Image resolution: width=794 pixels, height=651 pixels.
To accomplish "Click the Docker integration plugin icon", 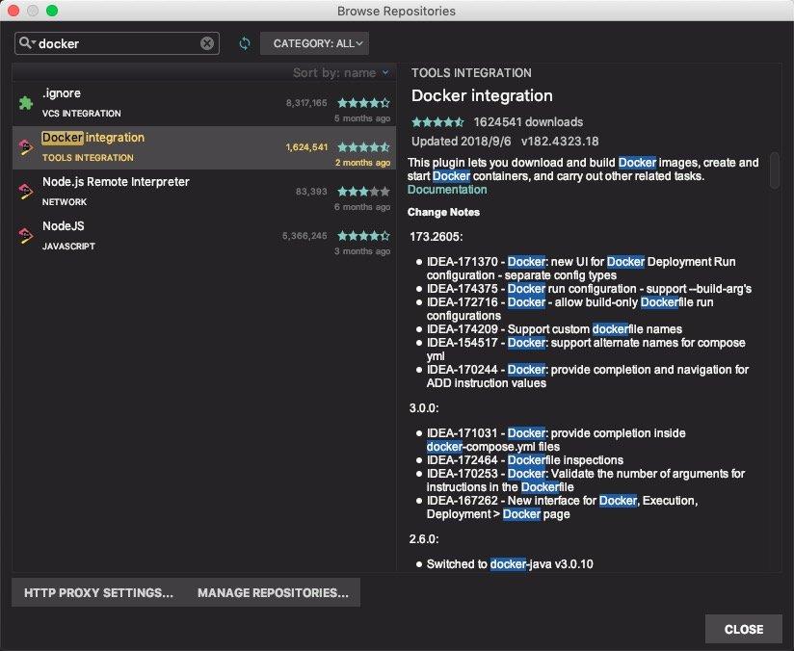I will [x=26, y=144].
